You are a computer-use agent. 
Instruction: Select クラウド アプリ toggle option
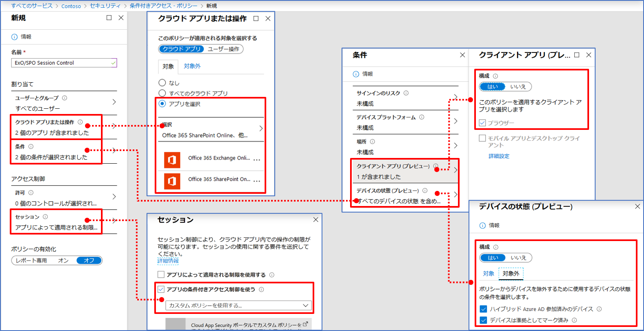coord(182,49)
